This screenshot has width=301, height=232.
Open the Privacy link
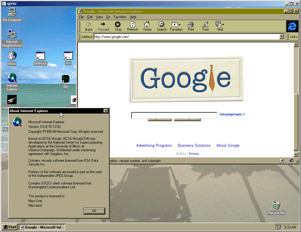[194, 153]
